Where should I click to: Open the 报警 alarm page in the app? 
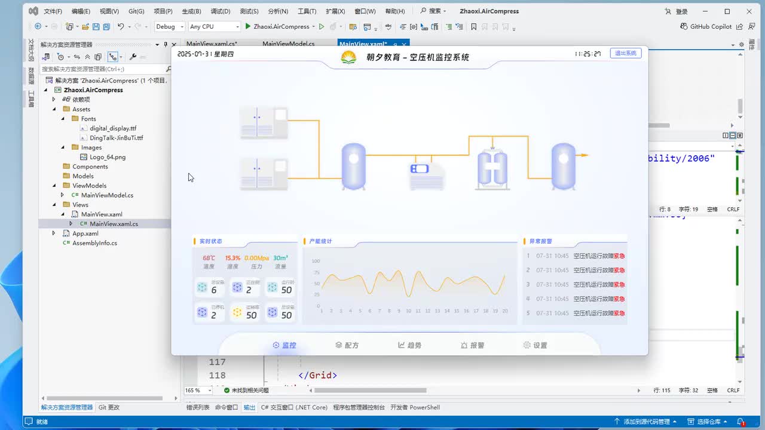coord(472,345)
